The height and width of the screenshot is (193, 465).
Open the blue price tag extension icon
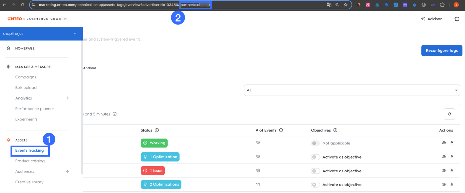(386, 5)
